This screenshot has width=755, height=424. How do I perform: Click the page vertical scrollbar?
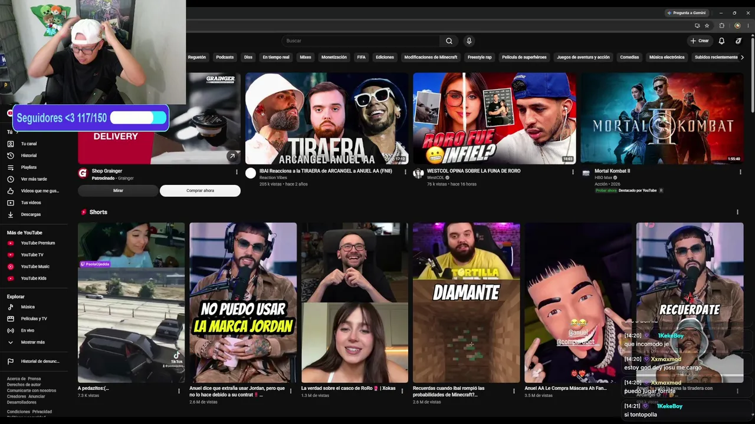tap(753, 77)
